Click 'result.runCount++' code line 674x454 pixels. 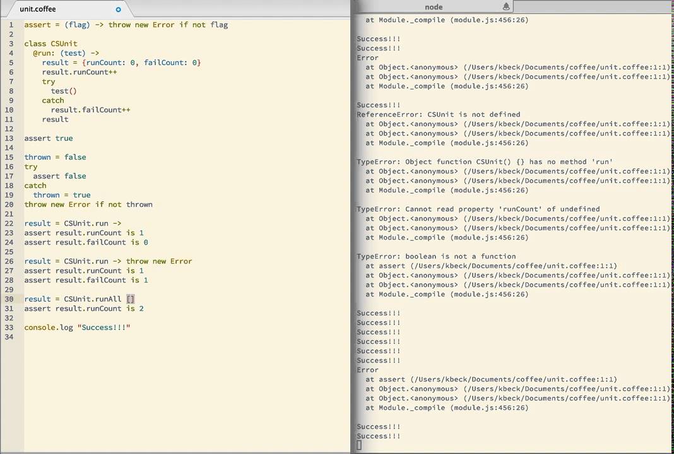80,72
